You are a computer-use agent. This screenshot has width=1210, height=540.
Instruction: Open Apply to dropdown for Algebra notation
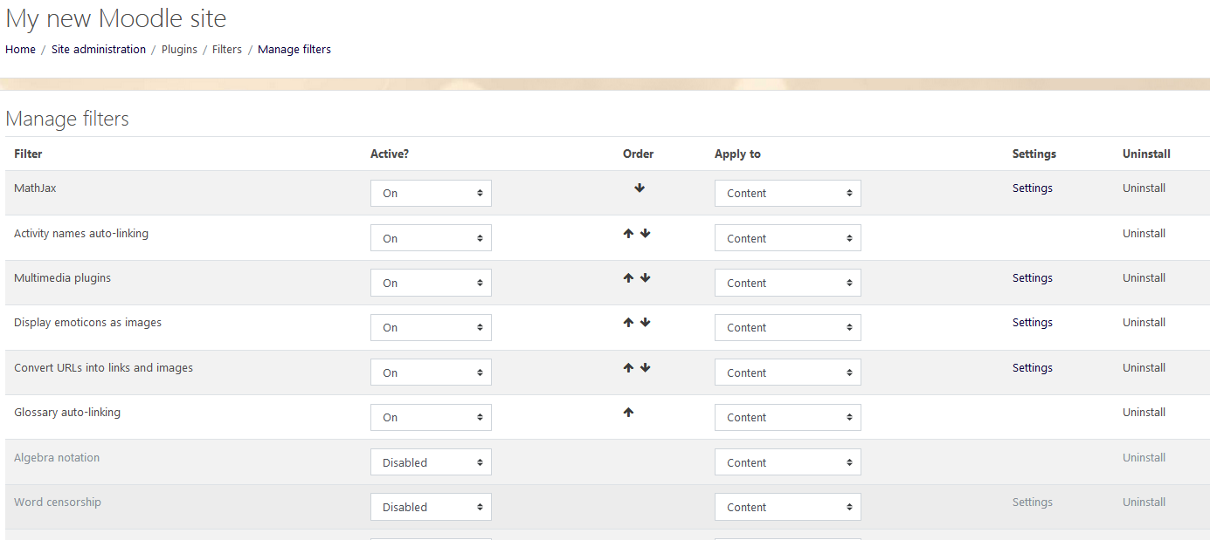[x=788, y=462]
